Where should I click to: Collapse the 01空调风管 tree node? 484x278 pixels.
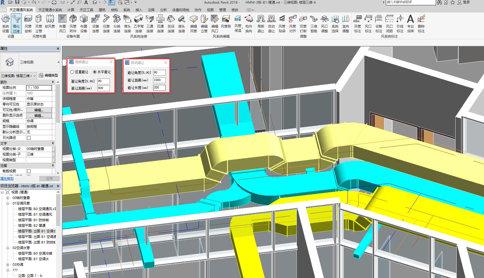pos(8,203)
